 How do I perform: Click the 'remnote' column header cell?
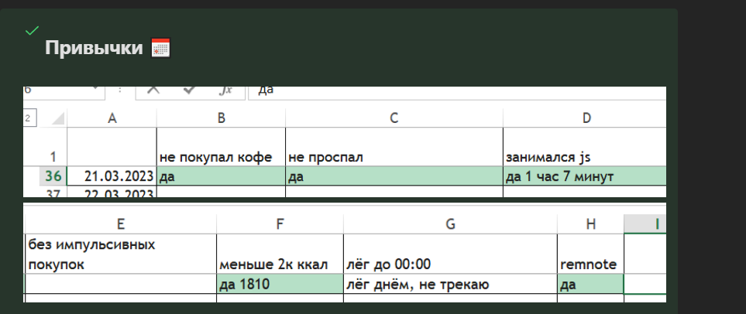[x=590, y=264]
